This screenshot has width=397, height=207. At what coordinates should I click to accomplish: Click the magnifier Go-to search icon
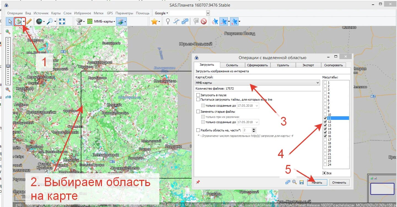(x=50, y=21)
